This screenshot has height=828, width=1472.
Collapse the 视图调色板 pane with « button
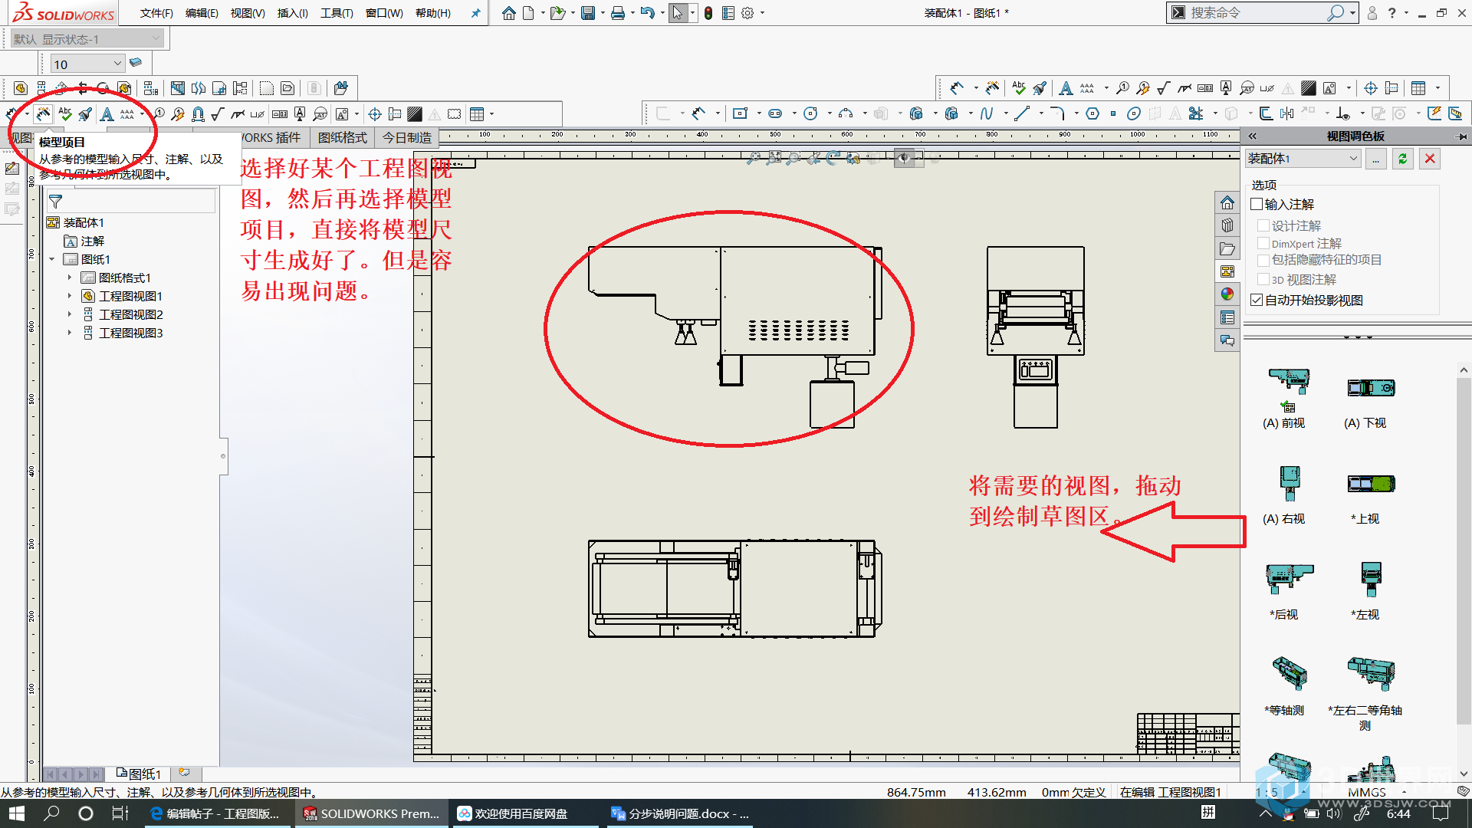click(1253, 136)
